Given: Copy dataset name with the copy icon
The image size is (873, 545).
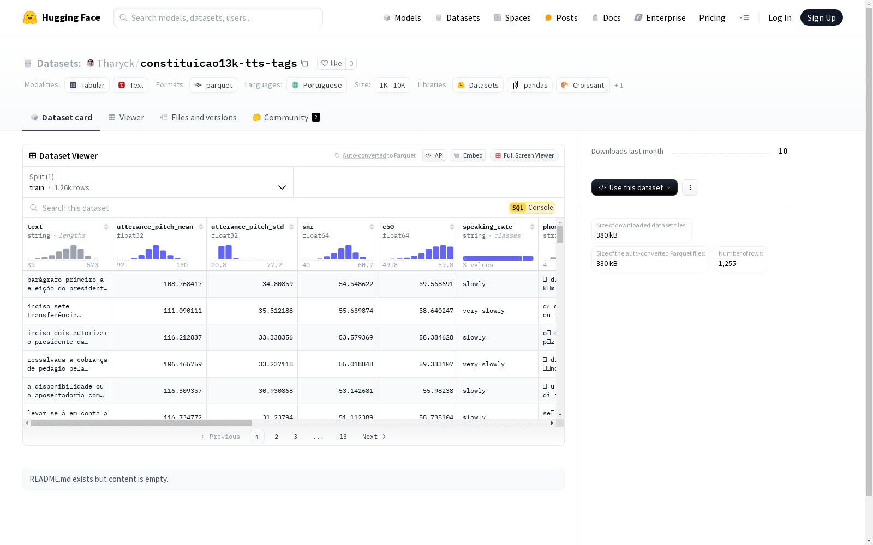Looking at the screenshot, I should (305, 64).
